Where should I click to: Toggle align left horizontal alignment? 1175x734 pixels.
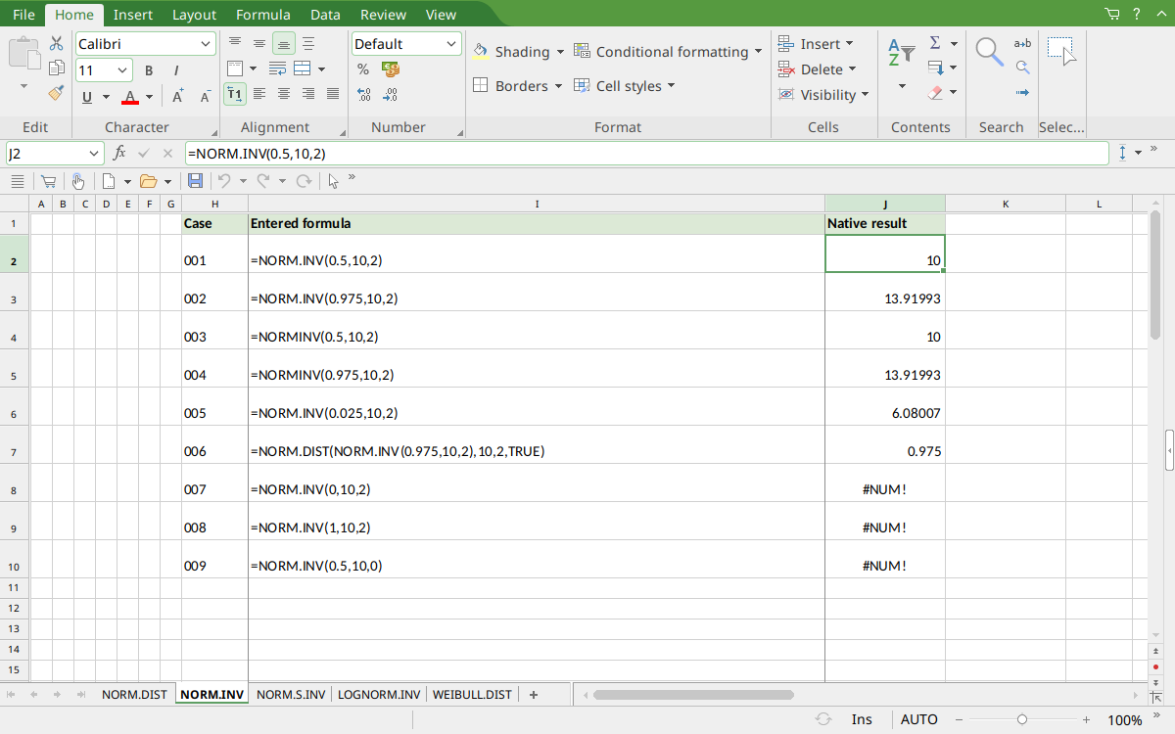(x=259, y=94)
